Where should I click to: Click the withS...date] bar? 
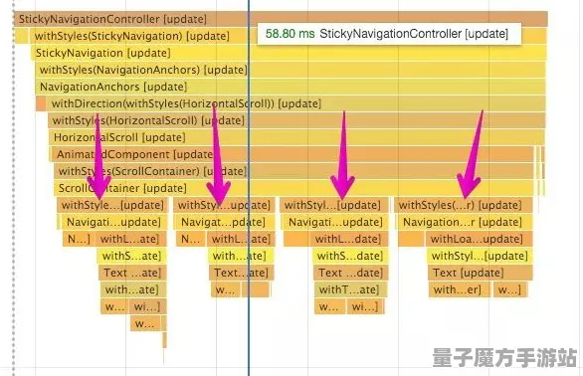click(350, 256)
